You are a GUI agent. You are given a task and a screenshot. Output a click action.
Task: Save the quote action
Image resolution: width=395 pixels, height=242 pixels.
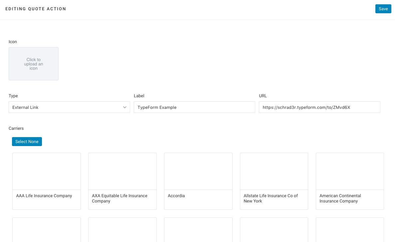click(383, 9)
